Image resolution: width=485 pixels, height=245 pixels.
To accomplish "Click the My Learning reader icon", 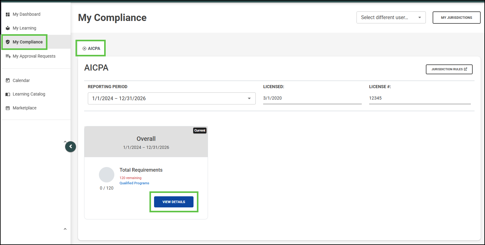I will click(8, 28).
